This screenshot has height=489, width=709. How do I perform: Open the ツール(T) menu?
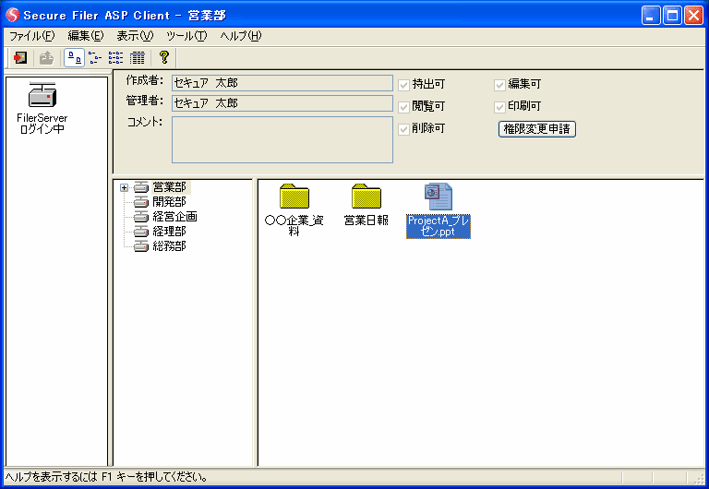point(186,36)
